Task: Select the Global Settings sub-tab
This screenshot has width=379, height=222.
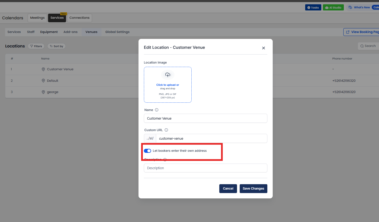Action: [x=117, y=32]
